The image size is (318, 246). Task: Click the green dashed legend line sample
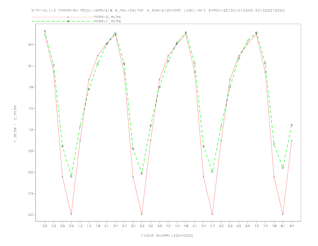point(62,21)
